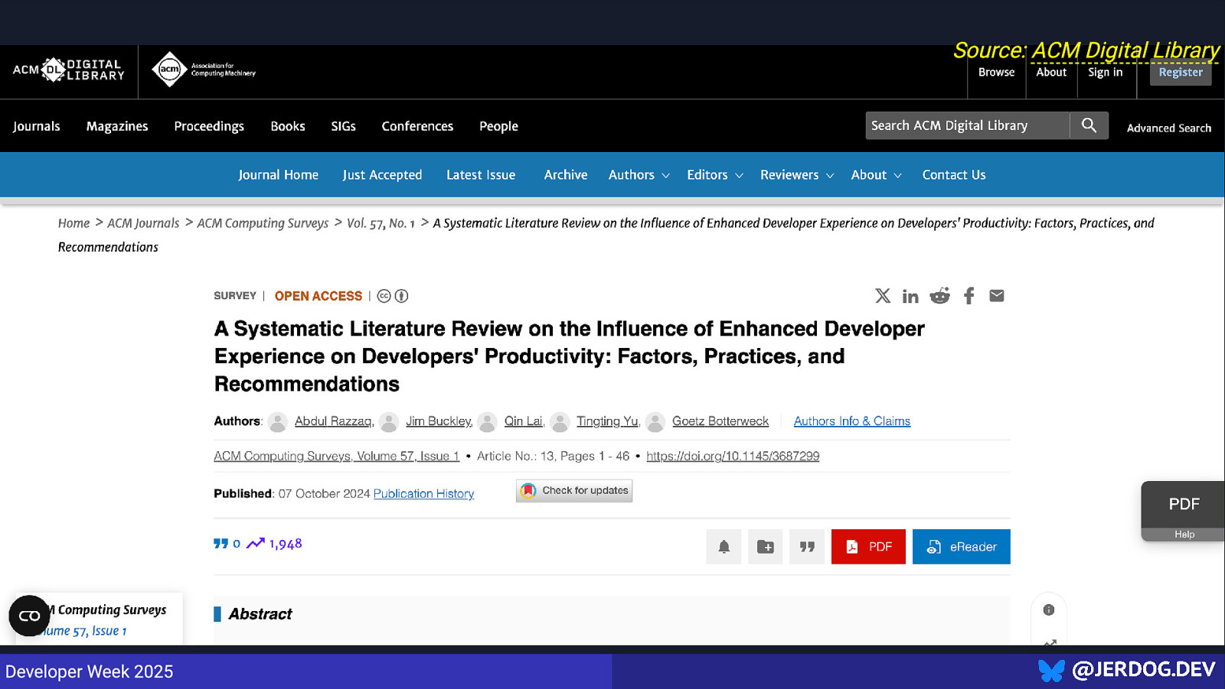
Task: Share article on Reddit
Action: coord(939,296)
